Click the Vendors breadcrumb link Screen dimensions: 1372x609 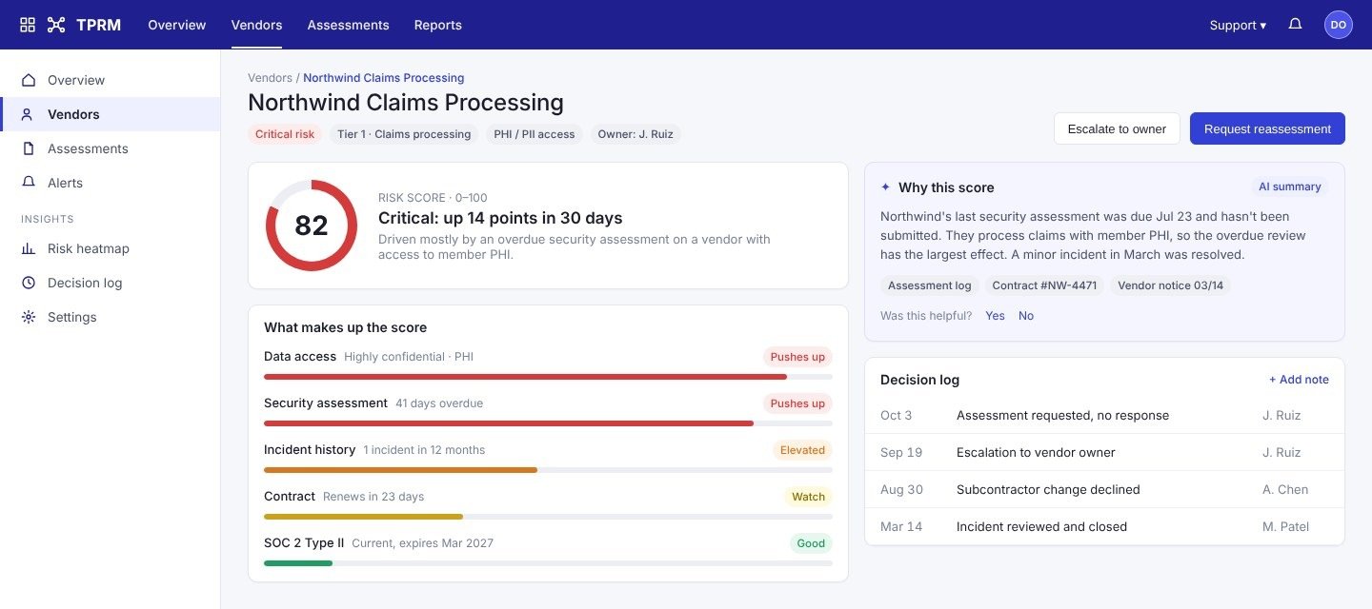270,78
